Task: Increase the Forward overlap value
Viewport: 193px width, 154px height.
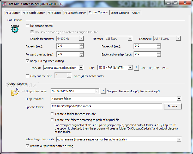Action: [x=81, y=53]
